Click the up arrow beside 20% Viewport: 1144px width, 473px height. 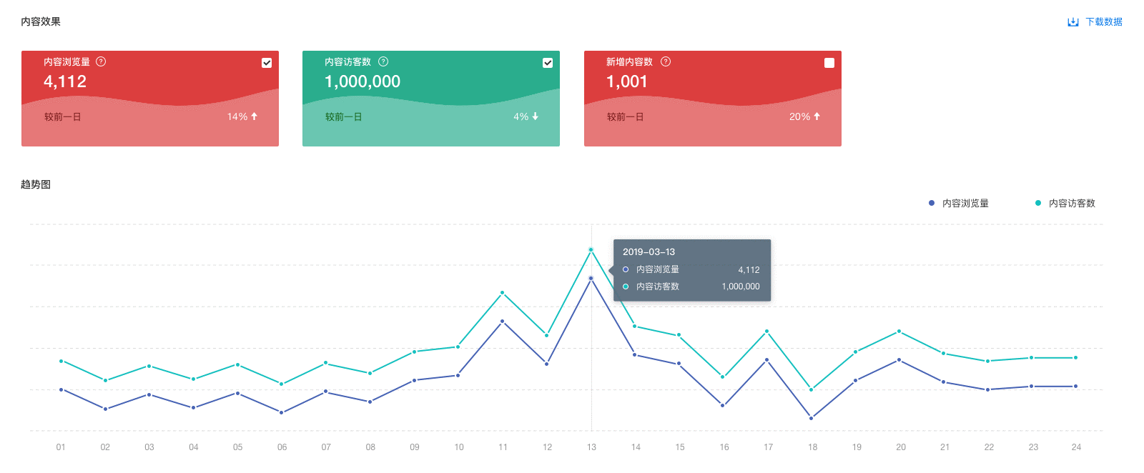click(x=817, y=116)
